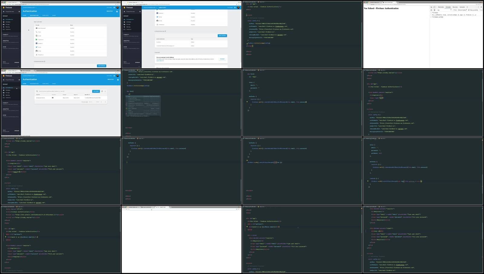
Task: Open TEMPLATES tab in the sign-in providers frame
Action: click(45, 15)
